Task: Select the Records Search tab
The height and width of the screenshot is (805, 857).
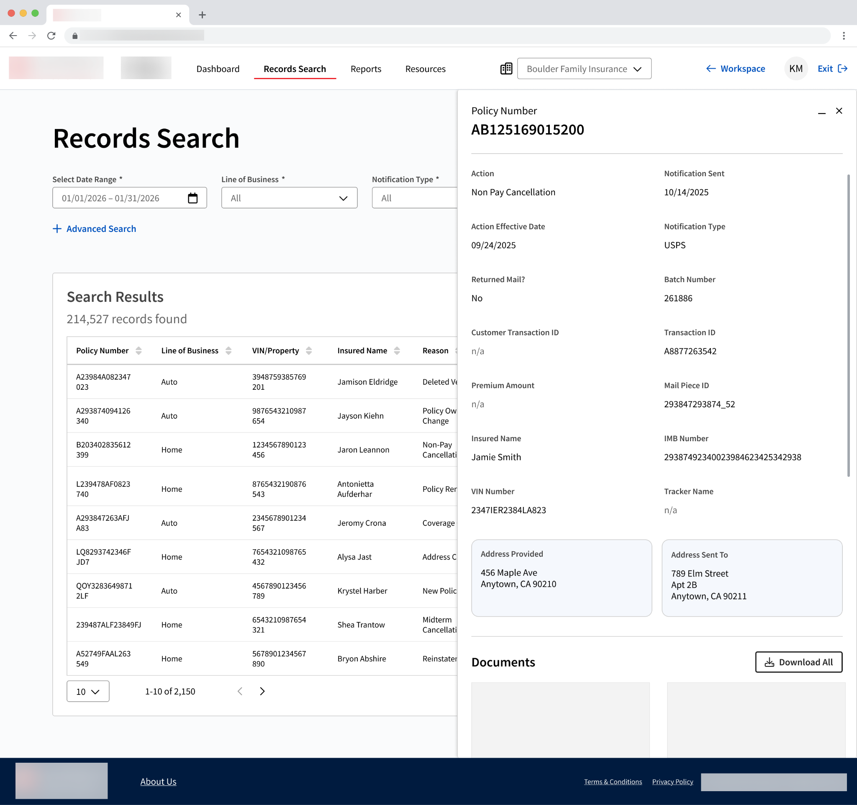Action: click(295, 69)
